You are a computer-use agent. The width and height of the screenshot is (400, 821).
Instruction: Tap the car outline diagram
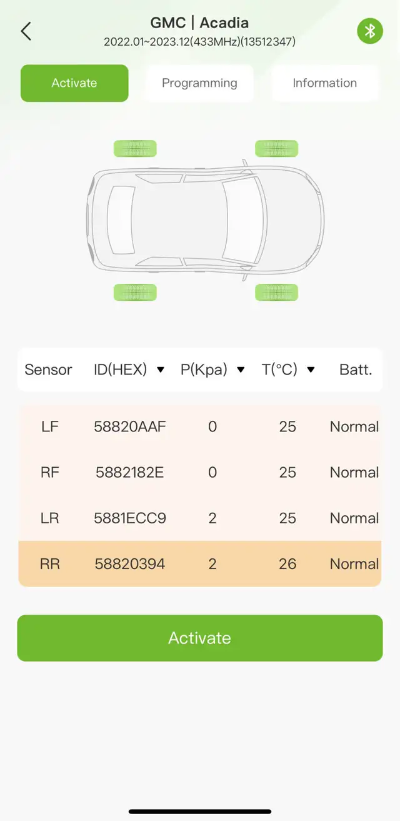[x=205, y=220]
